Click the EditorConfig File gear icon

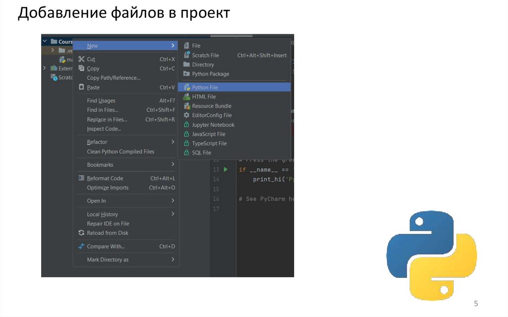(187, 115)
